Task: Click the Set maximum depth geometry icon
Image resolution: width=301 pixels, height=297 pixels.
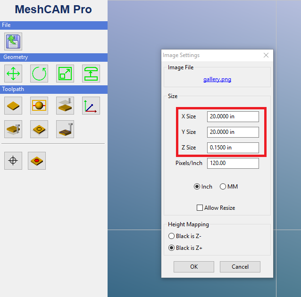Action: (91, 74)
